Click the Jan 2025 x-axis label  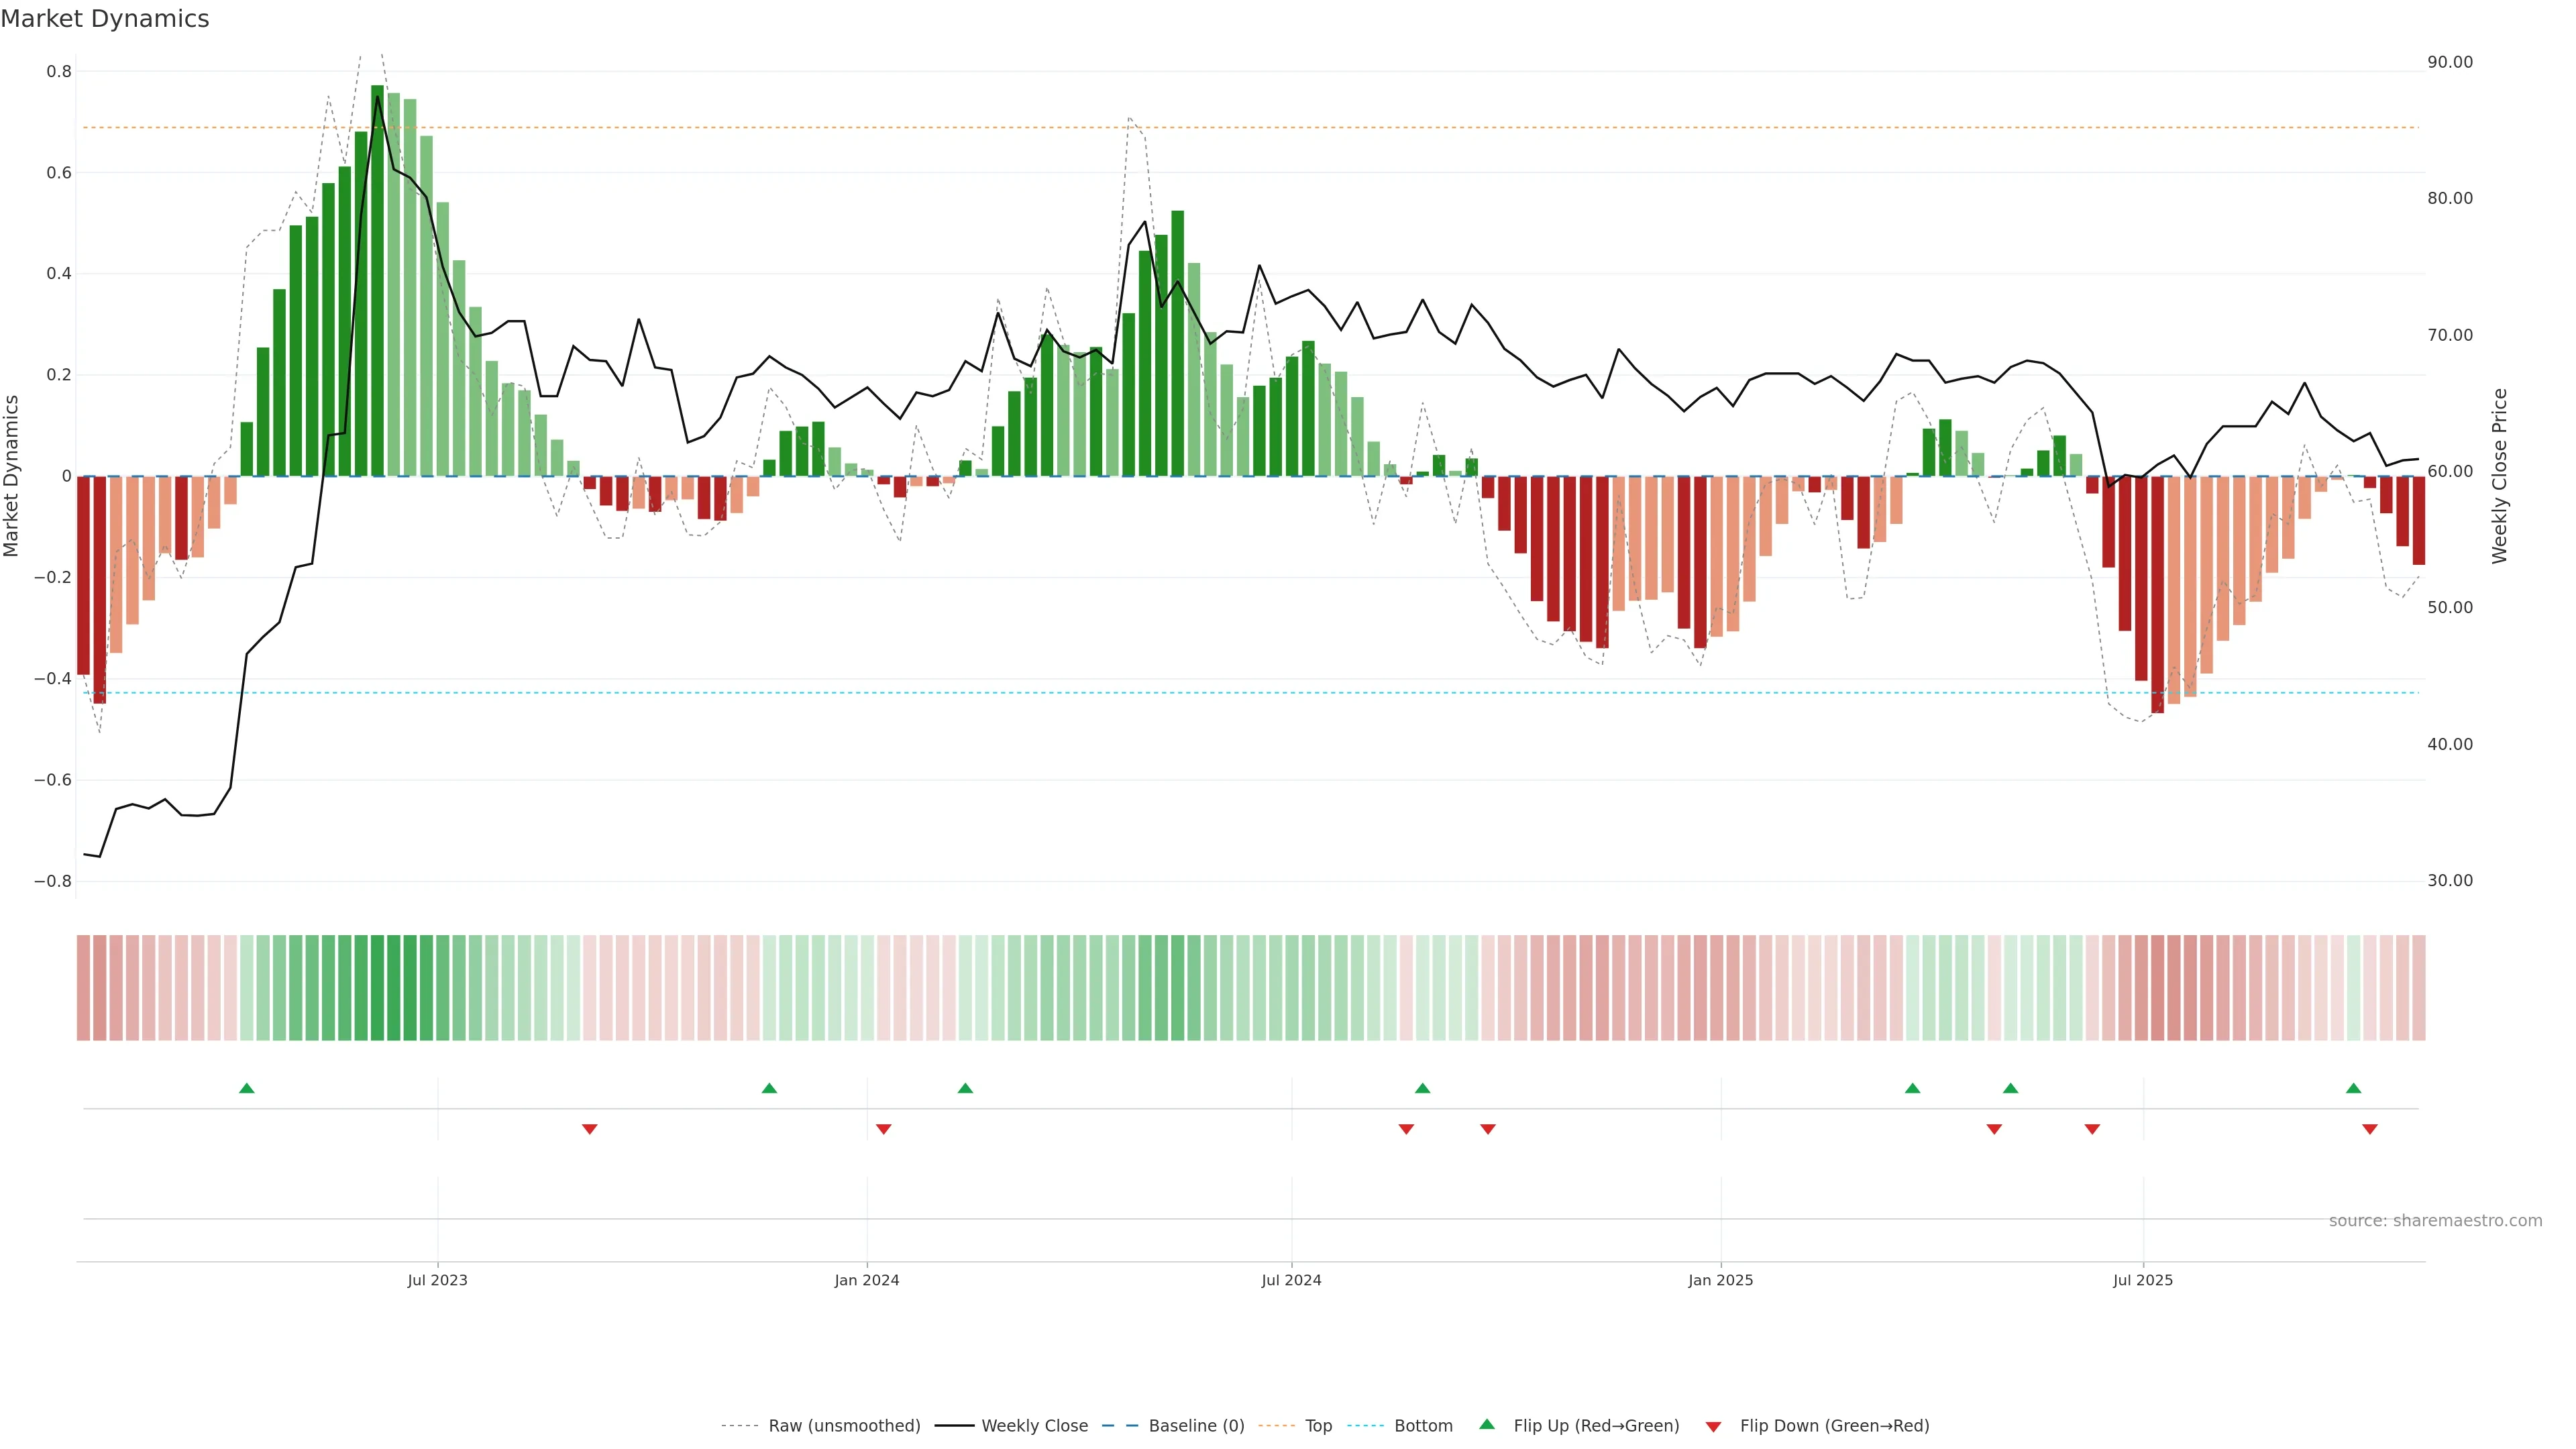click(x=1720, y=1280)
